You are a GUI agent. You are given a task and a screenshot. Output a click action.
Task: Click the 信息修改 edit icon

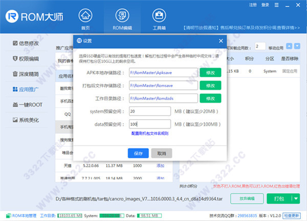tap(15, 43)
